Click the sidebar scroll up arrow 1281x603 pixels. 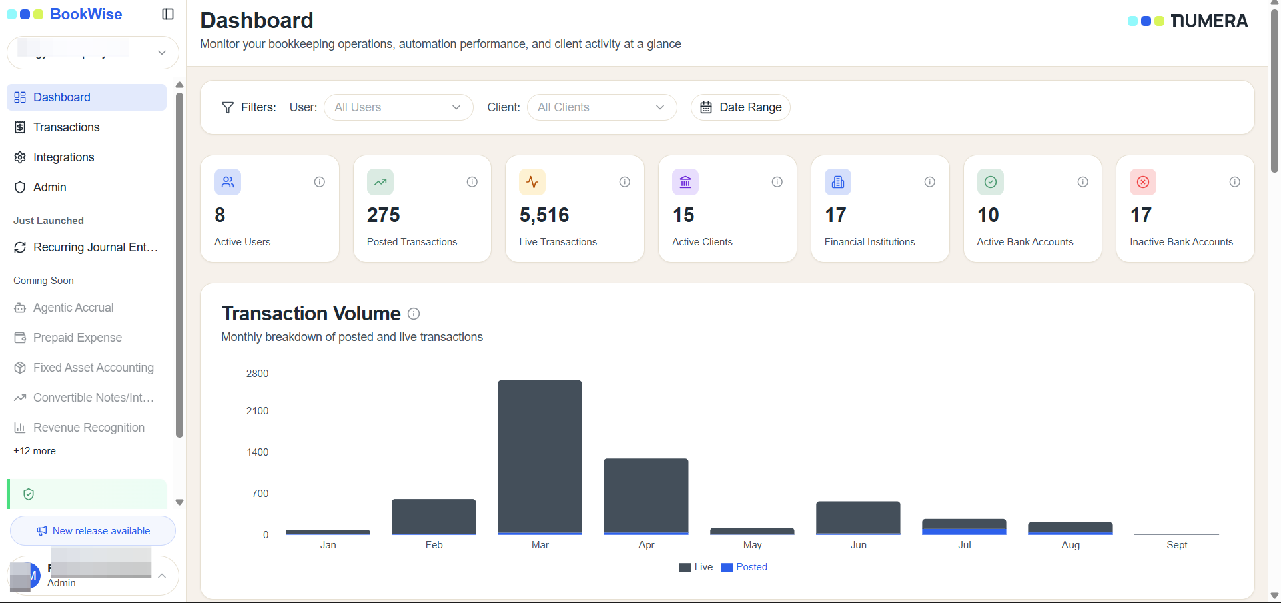[179, 85]
